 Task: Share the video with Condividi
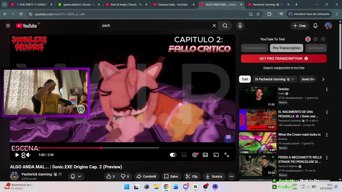146,177
